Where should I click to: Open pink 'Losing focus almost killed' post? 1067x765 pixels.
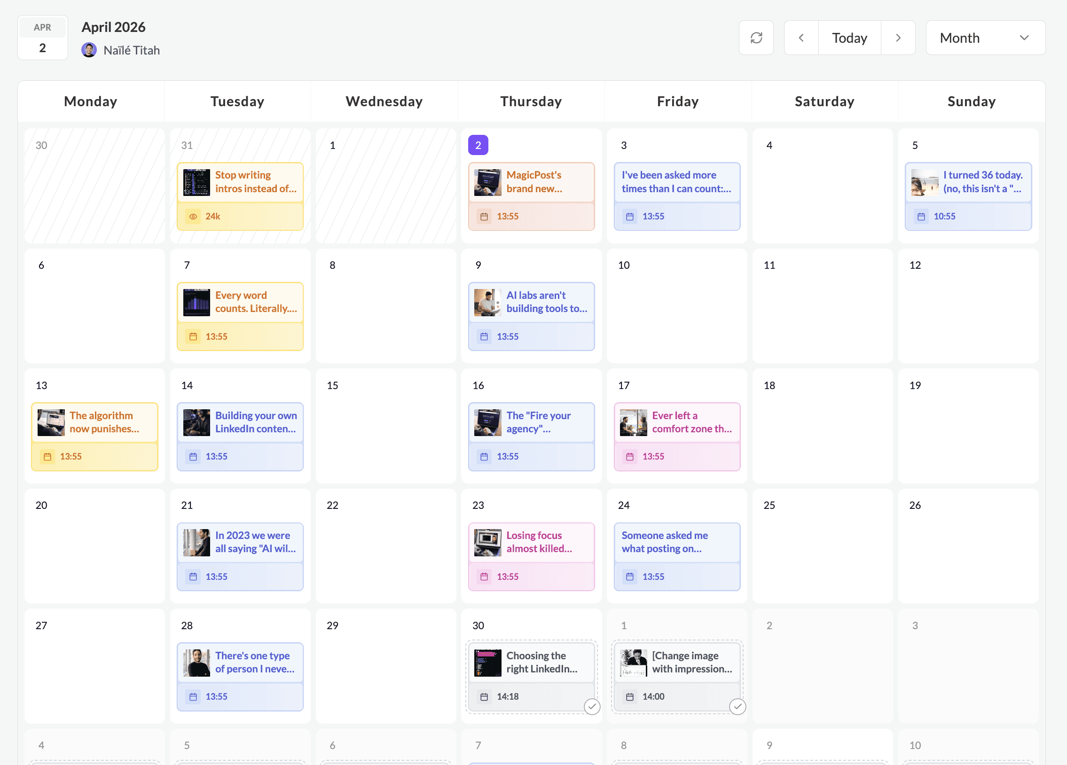539,542
